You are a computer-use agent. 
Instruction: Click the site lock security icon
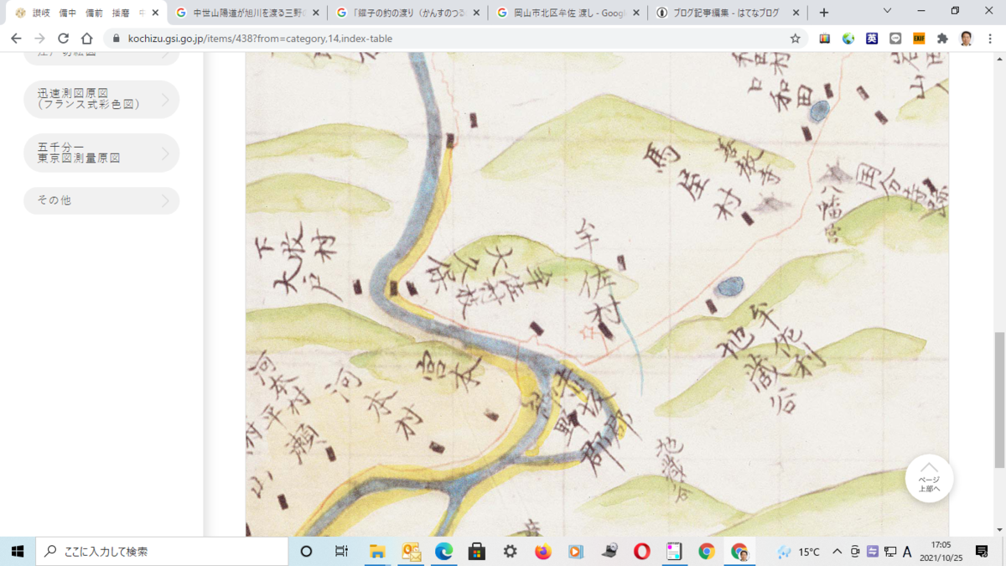pyautogui.click(x=116, y=39)
